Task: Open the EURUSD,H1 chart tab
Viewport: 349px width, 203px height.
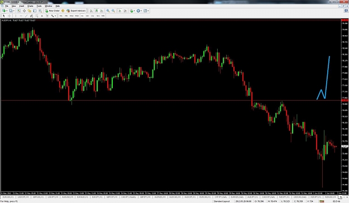Action: 8,197
